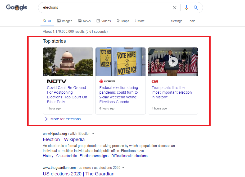The image size is (245, 177).
Task: Open 'Federal election during pandemic' story
Action: pos(119,95)
